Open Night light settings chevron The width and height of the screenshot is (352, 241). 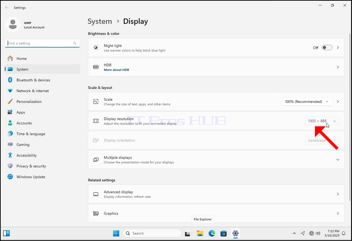(338, 48)
